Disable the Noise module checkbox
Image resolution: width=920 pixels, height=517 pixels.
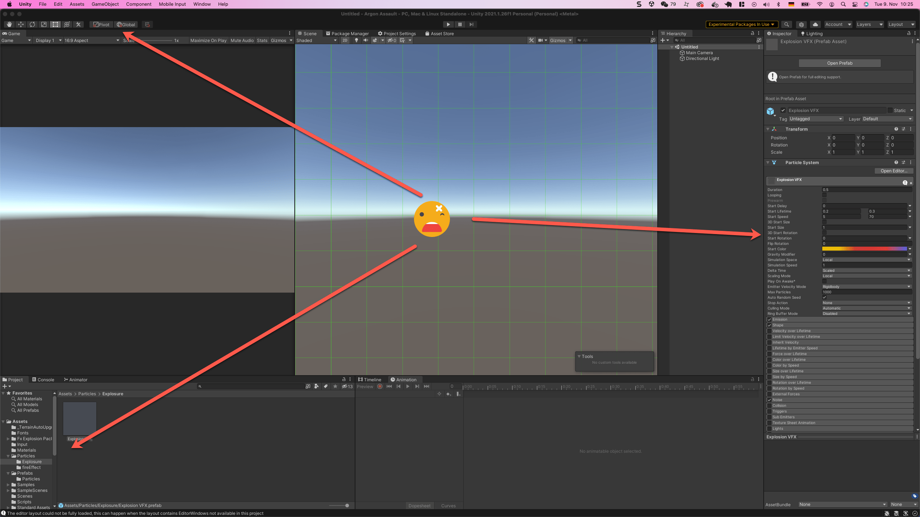[769, 400]
